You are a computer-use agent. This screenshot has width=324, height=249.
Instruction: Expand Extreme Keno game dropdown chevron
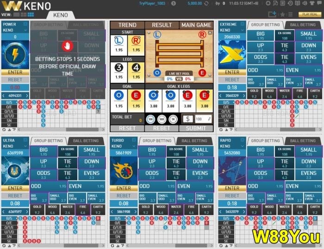pyautogui.click(x=243, y=30)
